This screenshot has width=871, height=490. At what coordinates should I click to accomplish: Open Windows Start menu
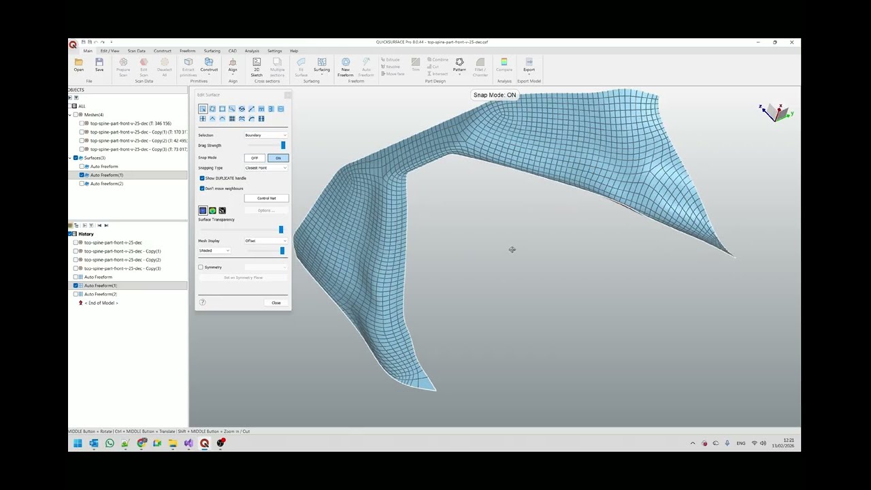pos(78,443)
